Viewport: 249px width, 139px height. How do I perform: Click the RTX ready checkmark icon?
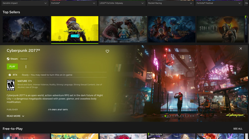(x=10, y=75)
